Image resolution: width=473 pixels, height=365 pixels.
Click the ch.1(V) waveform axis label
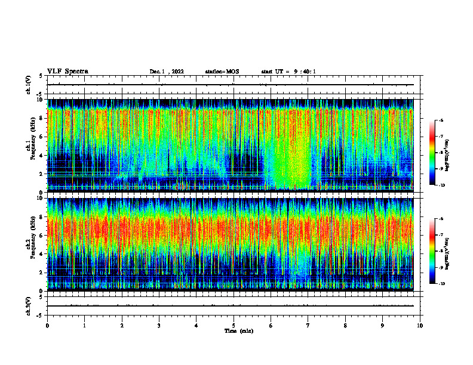tap(29, 85)
